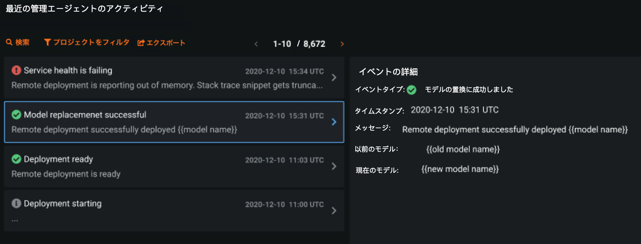641x244 pixels.
Task: Open 検索 search link
Action: coord(22,42)
